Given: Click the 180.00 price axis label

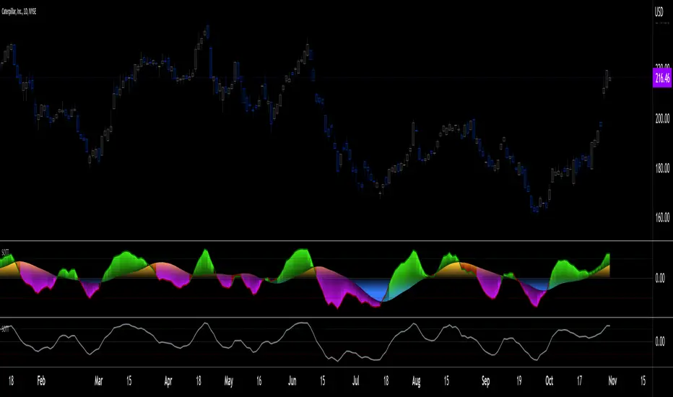Looking at the screenshot, I should (662, 168).
